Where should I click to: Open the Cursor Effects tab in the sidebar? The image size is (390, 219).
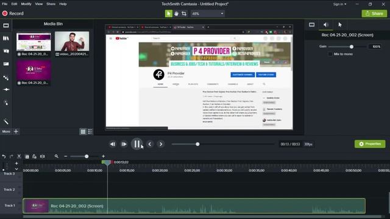pyautogui.click(x=5, y=103)
